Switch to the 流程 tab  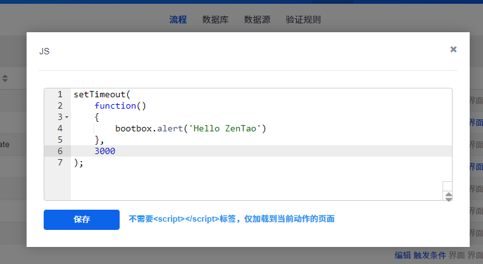(x=178, y=20)
